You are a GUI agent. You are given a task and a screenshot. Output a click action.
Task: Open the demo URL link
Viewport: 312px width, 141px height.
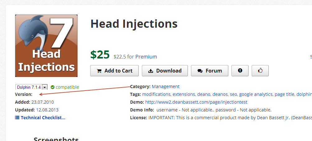196,102
